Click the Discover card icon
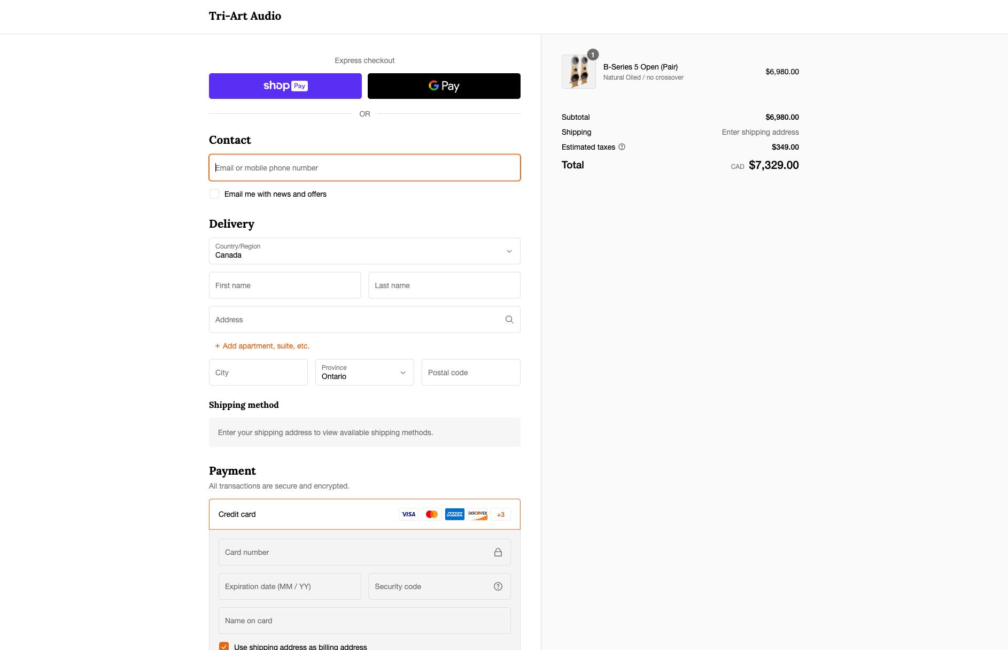This screenshot has height=650, width=1008. (478, 514)
